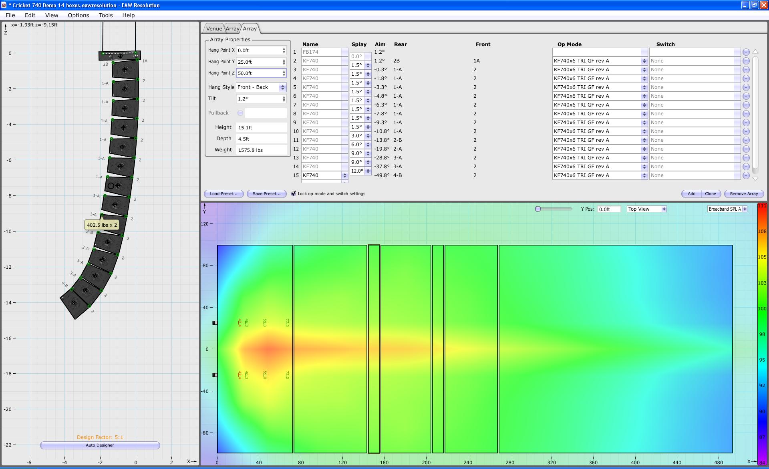Click the Hang Point Y input field
This screenshot has height=469, width=769.
(x=259, y=62)
